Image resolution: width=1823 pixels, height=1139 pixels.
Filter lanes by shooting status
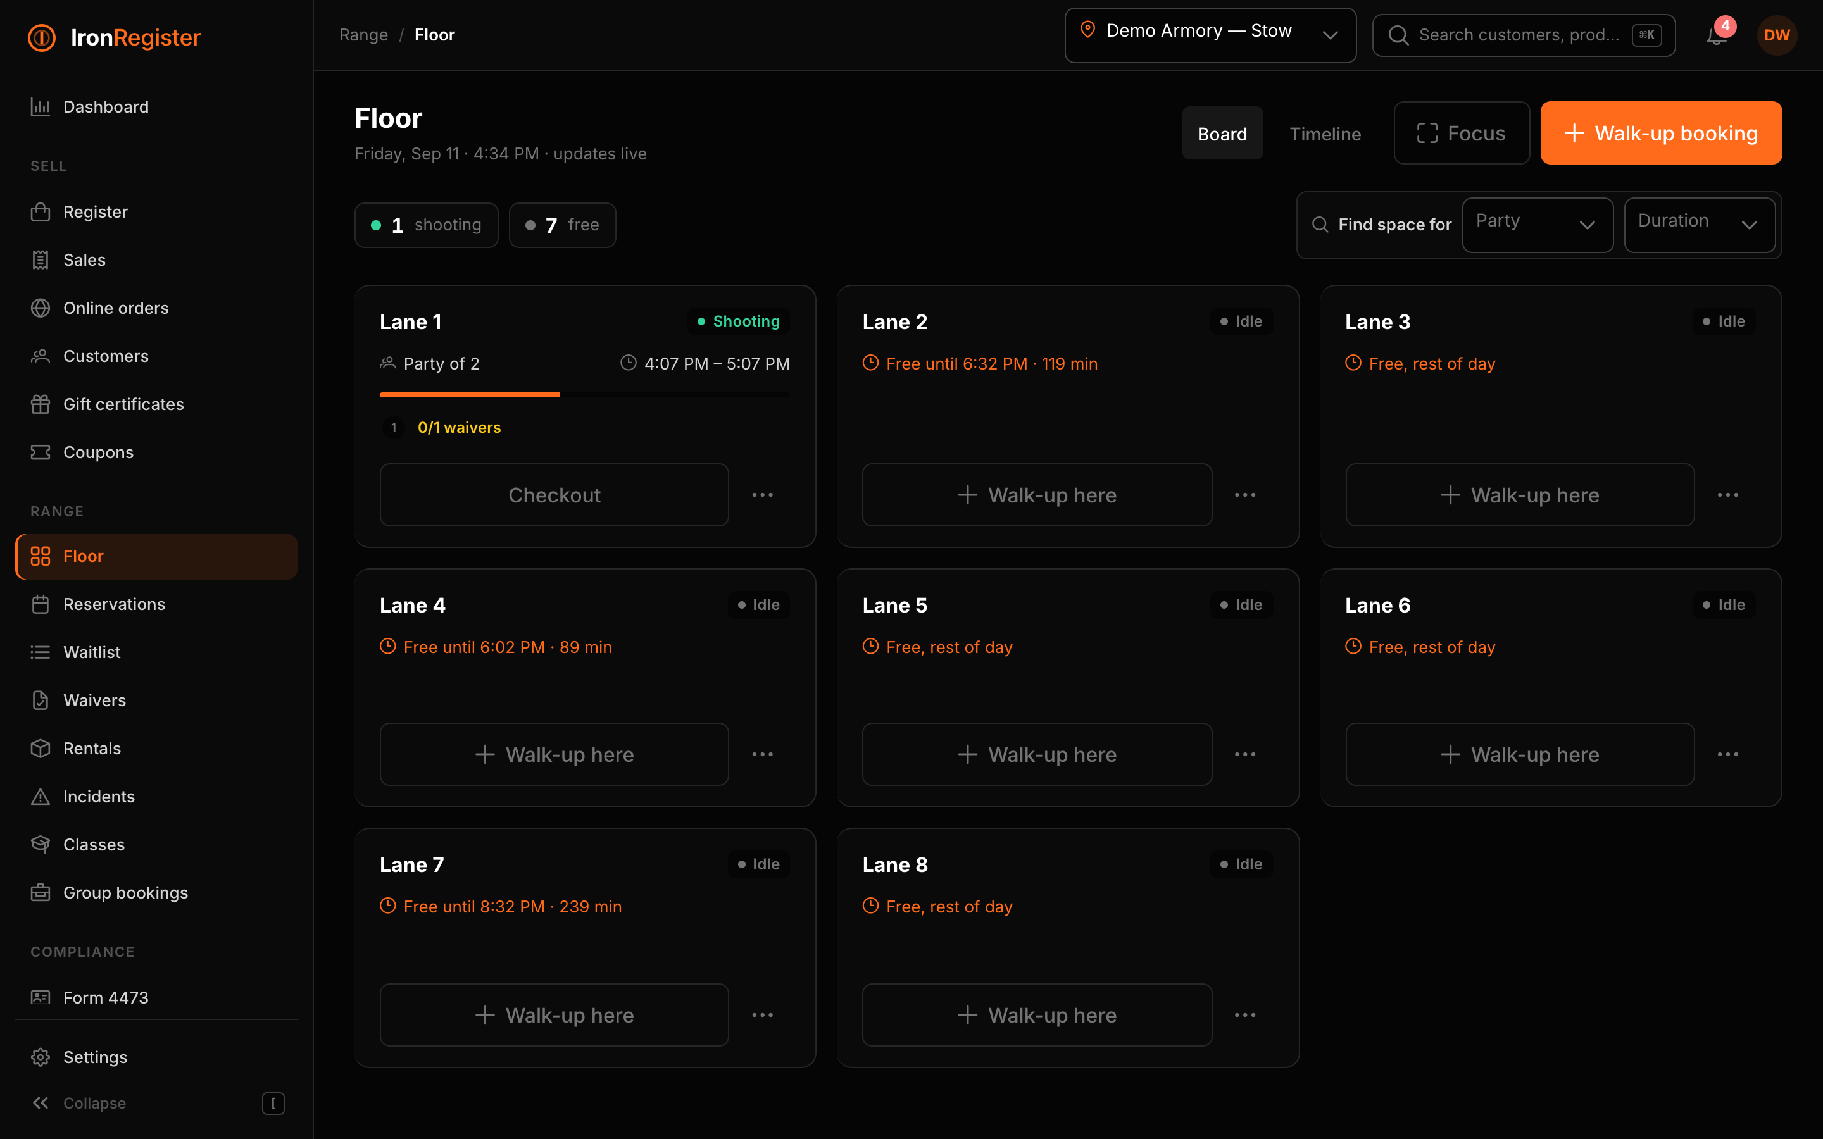click(427, 225)
